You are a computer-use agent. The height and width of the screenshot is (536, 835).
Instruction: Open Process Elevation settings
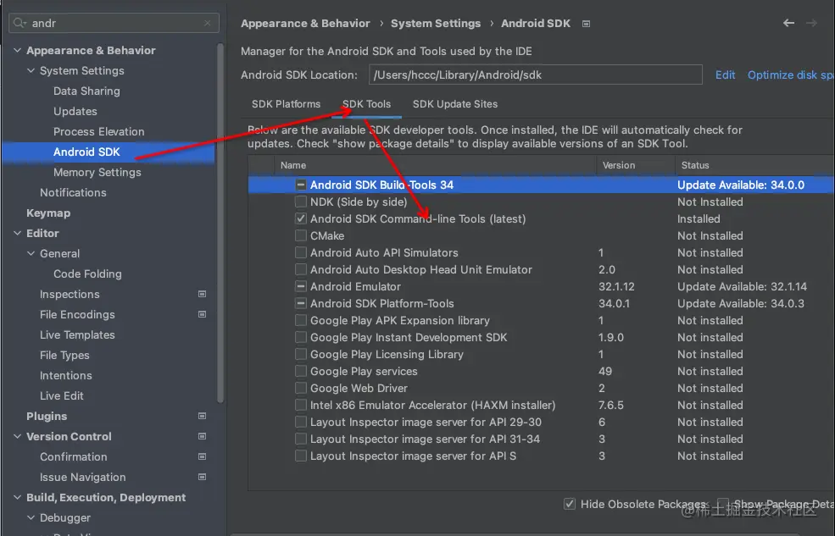pos(98,131)
